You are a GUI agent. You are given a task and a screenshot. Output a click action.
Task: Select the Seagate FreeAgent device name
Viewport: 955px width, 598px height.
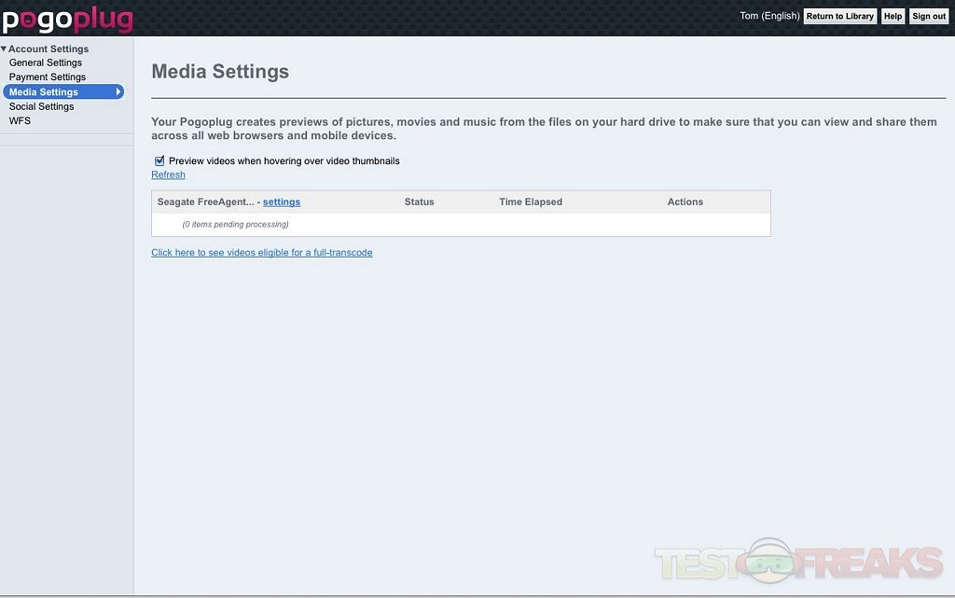[205, 202]
